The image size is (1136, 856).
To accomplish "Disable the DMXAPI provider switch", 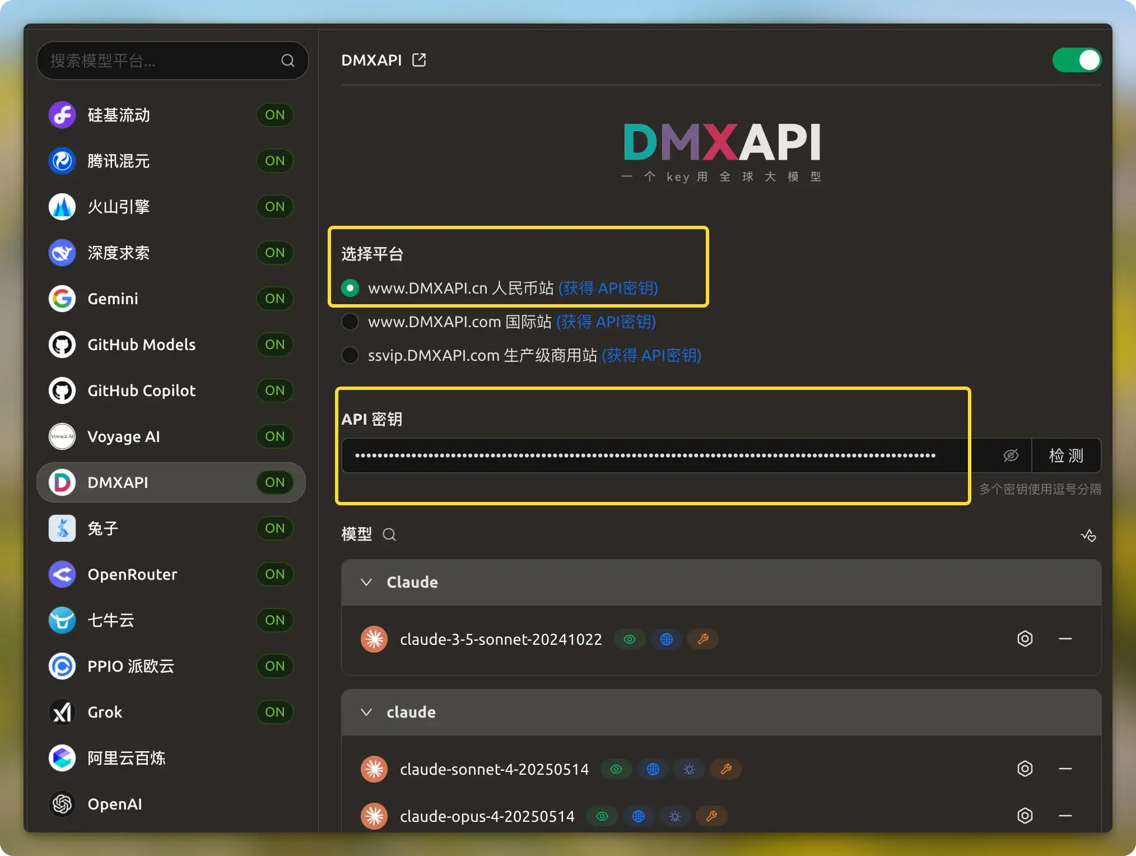I will pyautogui.click(x=1076, y=60).
